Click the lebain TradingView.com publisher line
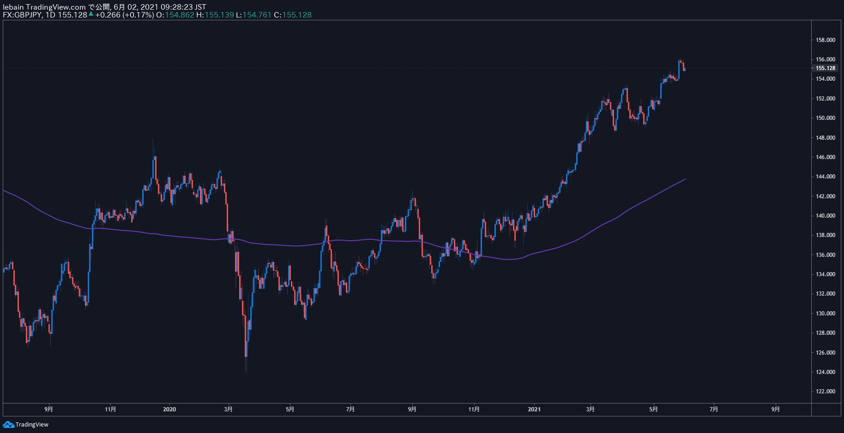The height and width of the screenshot is (433, 844). pos(104,7)
